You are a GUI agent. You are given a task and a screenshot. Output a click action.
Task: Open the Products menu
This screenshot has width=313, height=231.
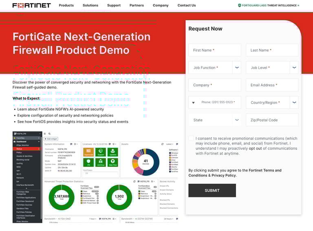66,5
